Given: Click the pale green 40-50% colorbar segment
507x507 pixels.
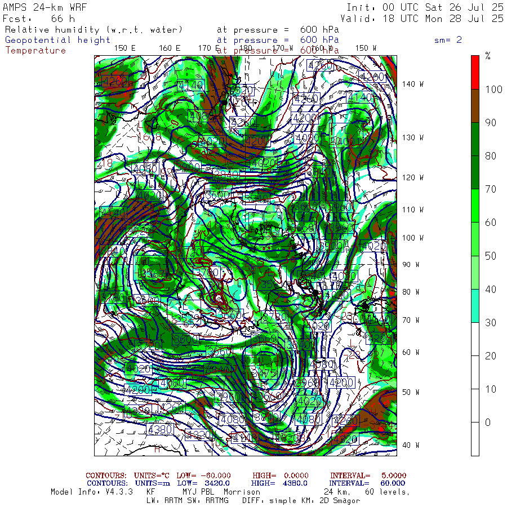Looking at the screenshot, I should [475, 272].
